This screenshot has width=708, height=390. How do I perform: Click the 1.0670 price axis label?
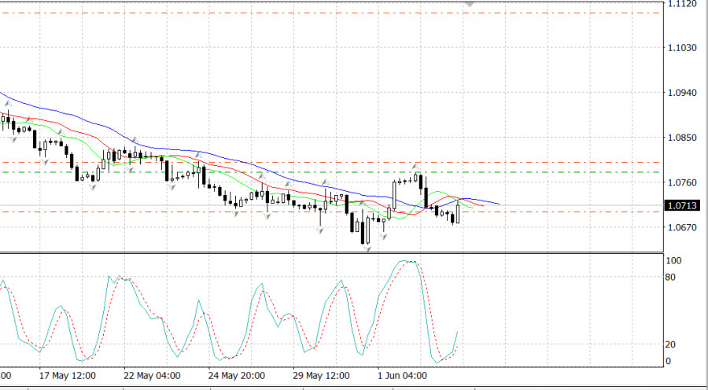pos(680,228)
